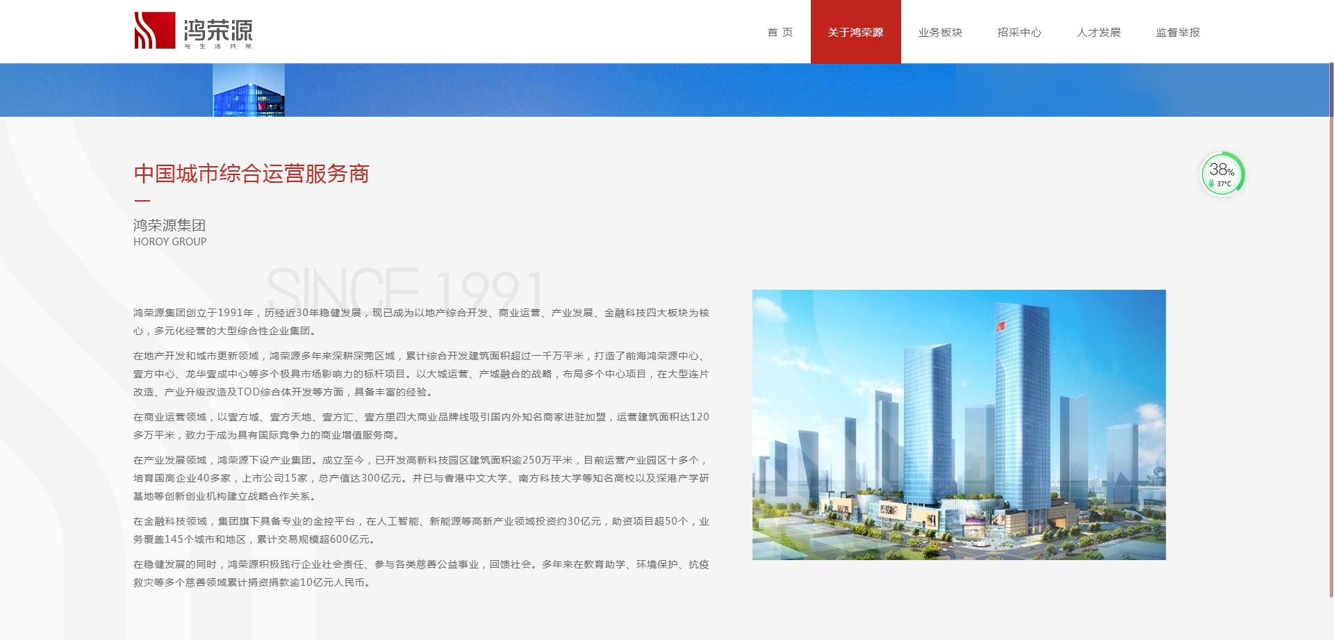Click the paragraph starting 在产业发展领域
This screenshot has height=640, width=1334.
pyautogui.click(x=421, y=478)
